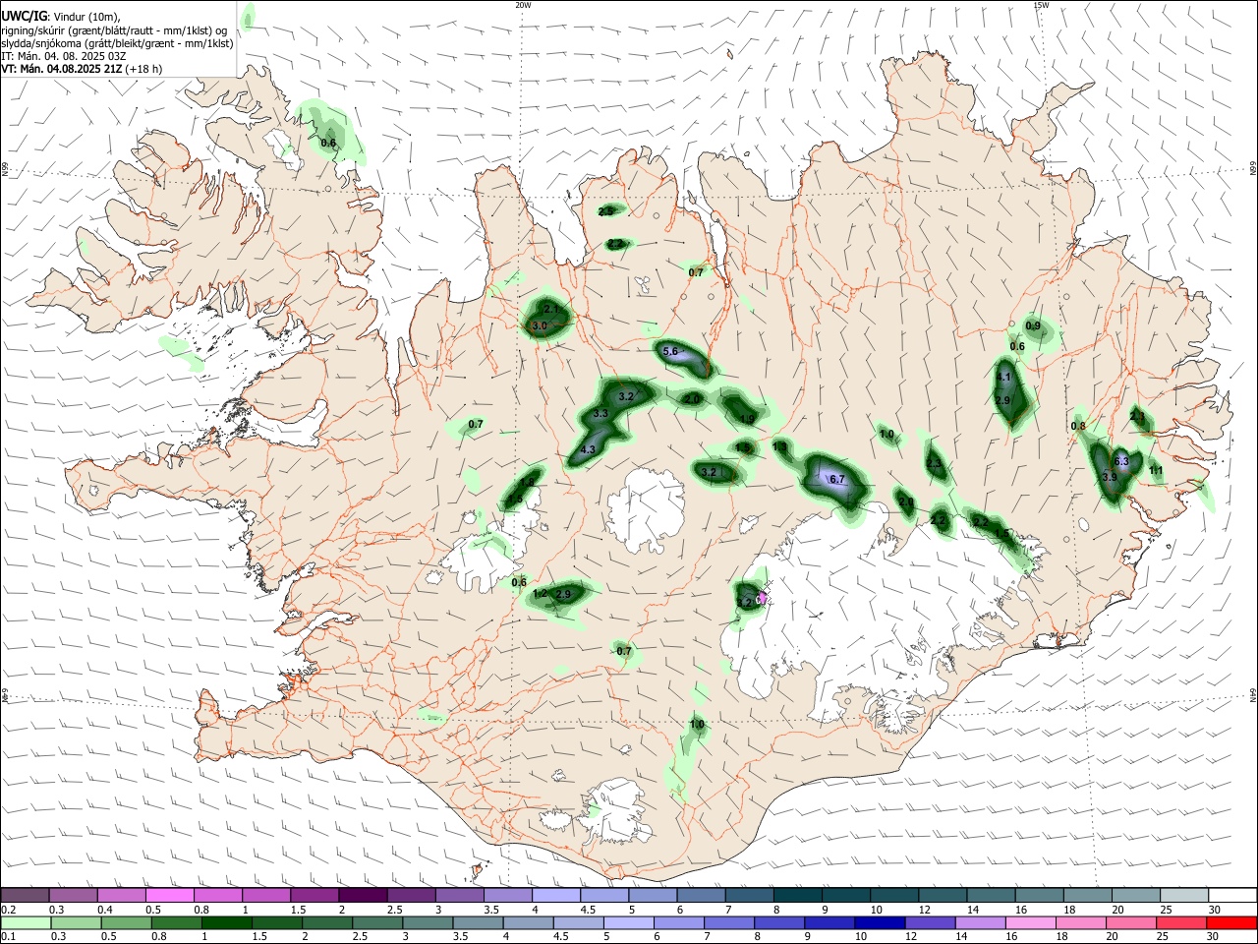This screenshot has width=1258, height=944.
Task: Click the pink marker near Vatnajökull glacier
Action: [763, 597]
